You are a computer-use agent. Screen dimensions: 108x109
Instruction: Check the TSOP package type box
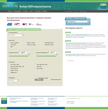click(x=36, y=68)
